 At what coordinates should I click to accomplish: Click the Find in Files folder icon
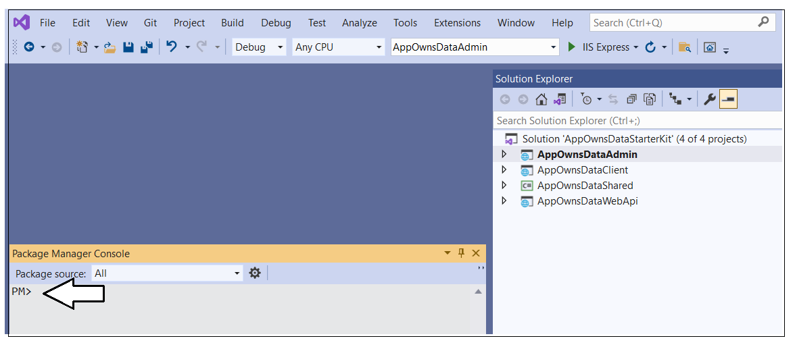point(685,47)
